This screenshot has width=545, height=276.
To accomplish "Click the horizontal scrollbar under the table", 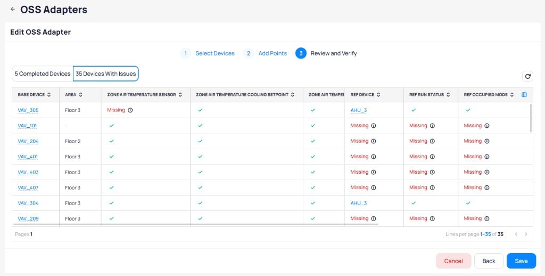I will point(196,224).
